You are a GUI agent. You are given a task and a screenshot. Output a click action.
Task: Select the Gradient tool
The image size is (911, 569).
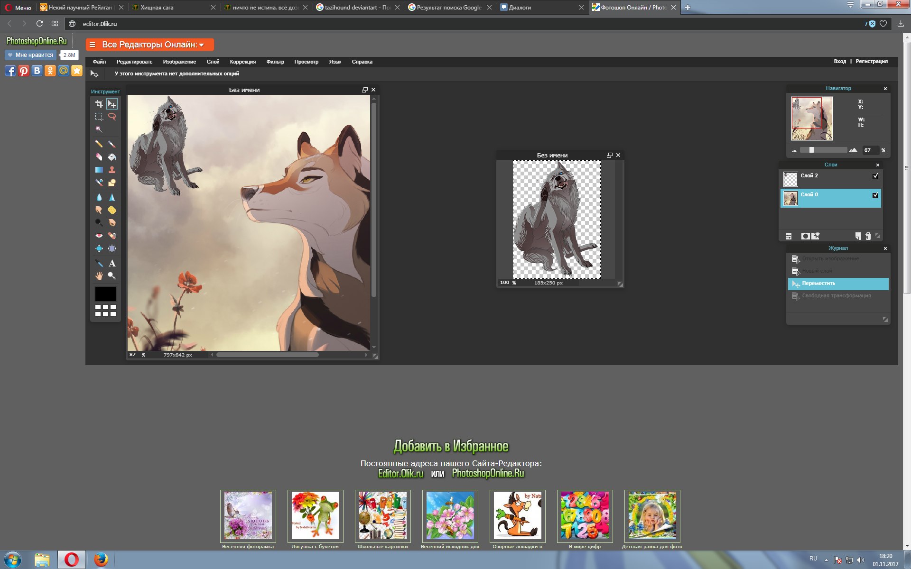click(99, 170)
